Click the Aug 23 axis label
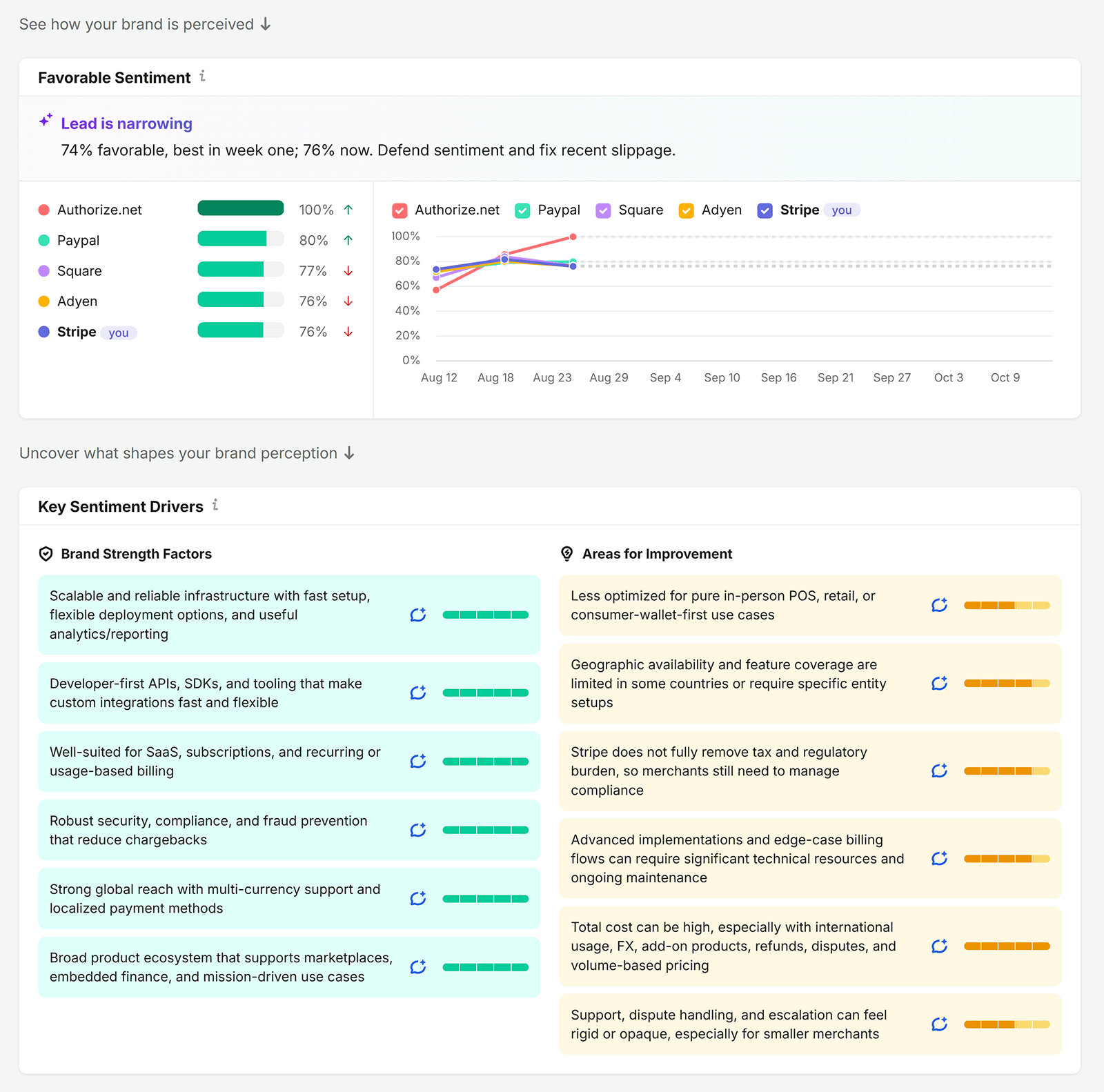The width and height of the screenshot is (1104, 1092). pyautogui.click(x=552, y=377)
